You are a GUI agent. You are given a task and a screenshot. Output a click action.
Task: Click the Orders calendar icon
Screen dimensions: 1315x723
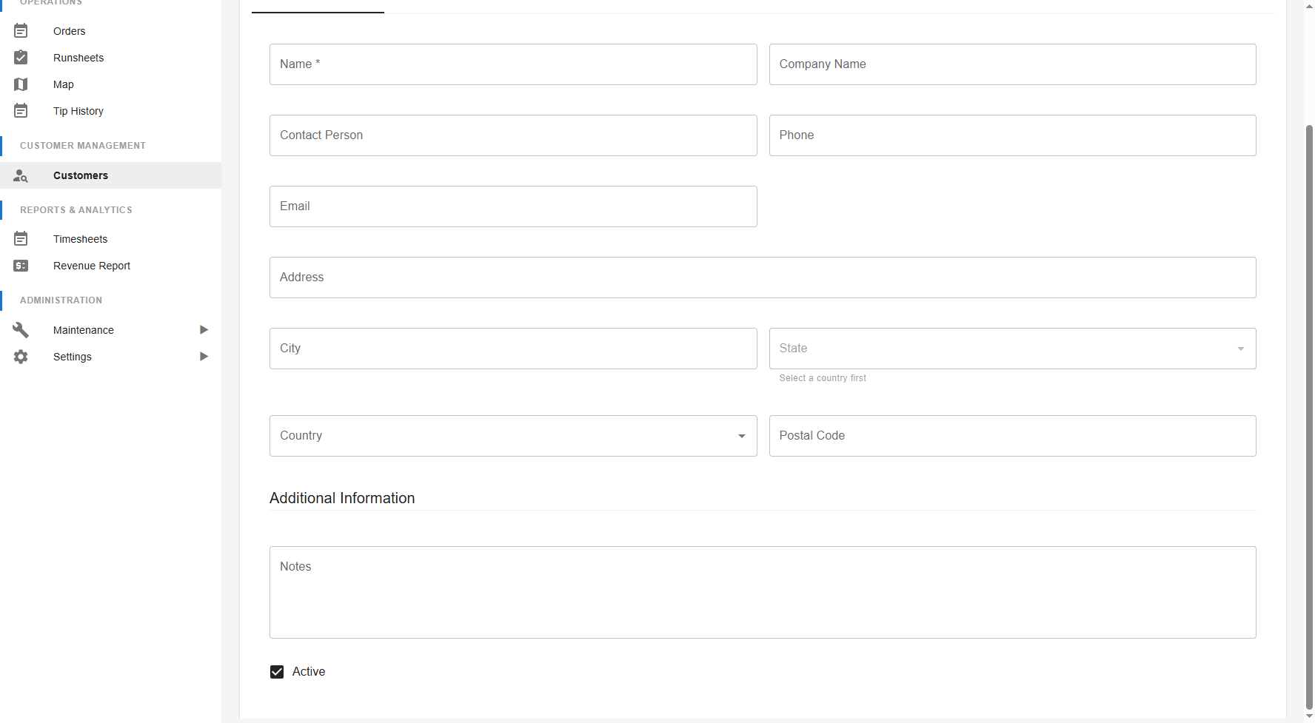coord(20,30)
